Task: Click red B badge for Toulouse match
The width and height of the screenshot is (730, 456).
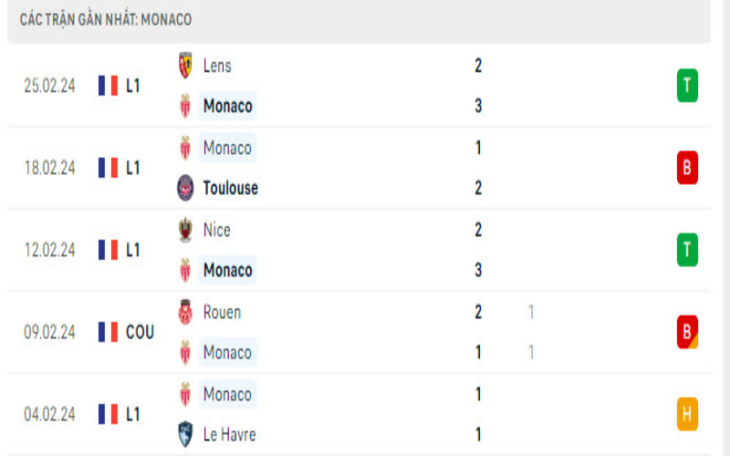Action: [687, 168]
